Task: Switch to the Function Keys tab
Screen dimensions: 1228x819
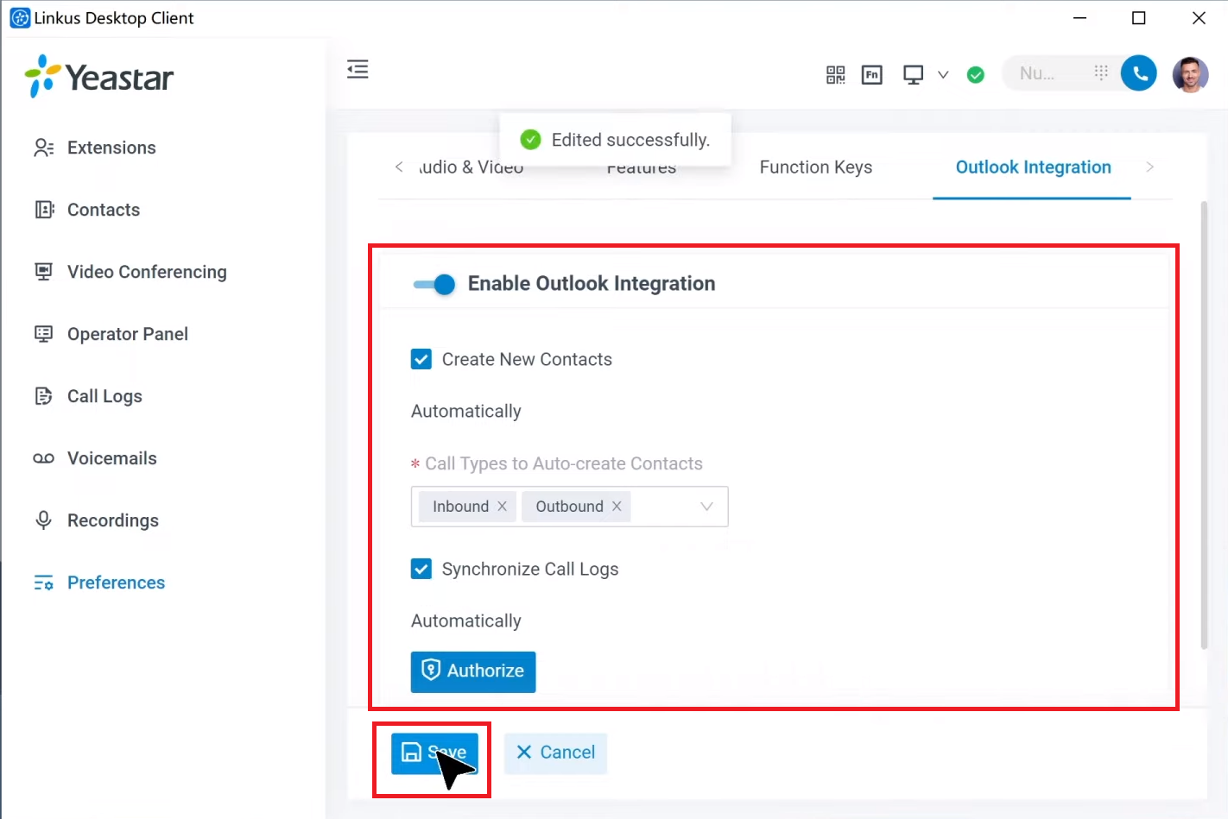Action: click(x=815, y=167)
